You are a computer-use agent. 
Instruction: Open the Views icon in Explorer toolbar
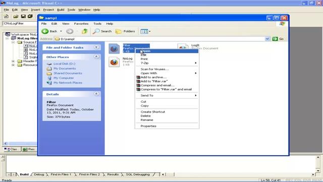click(144, 31)
